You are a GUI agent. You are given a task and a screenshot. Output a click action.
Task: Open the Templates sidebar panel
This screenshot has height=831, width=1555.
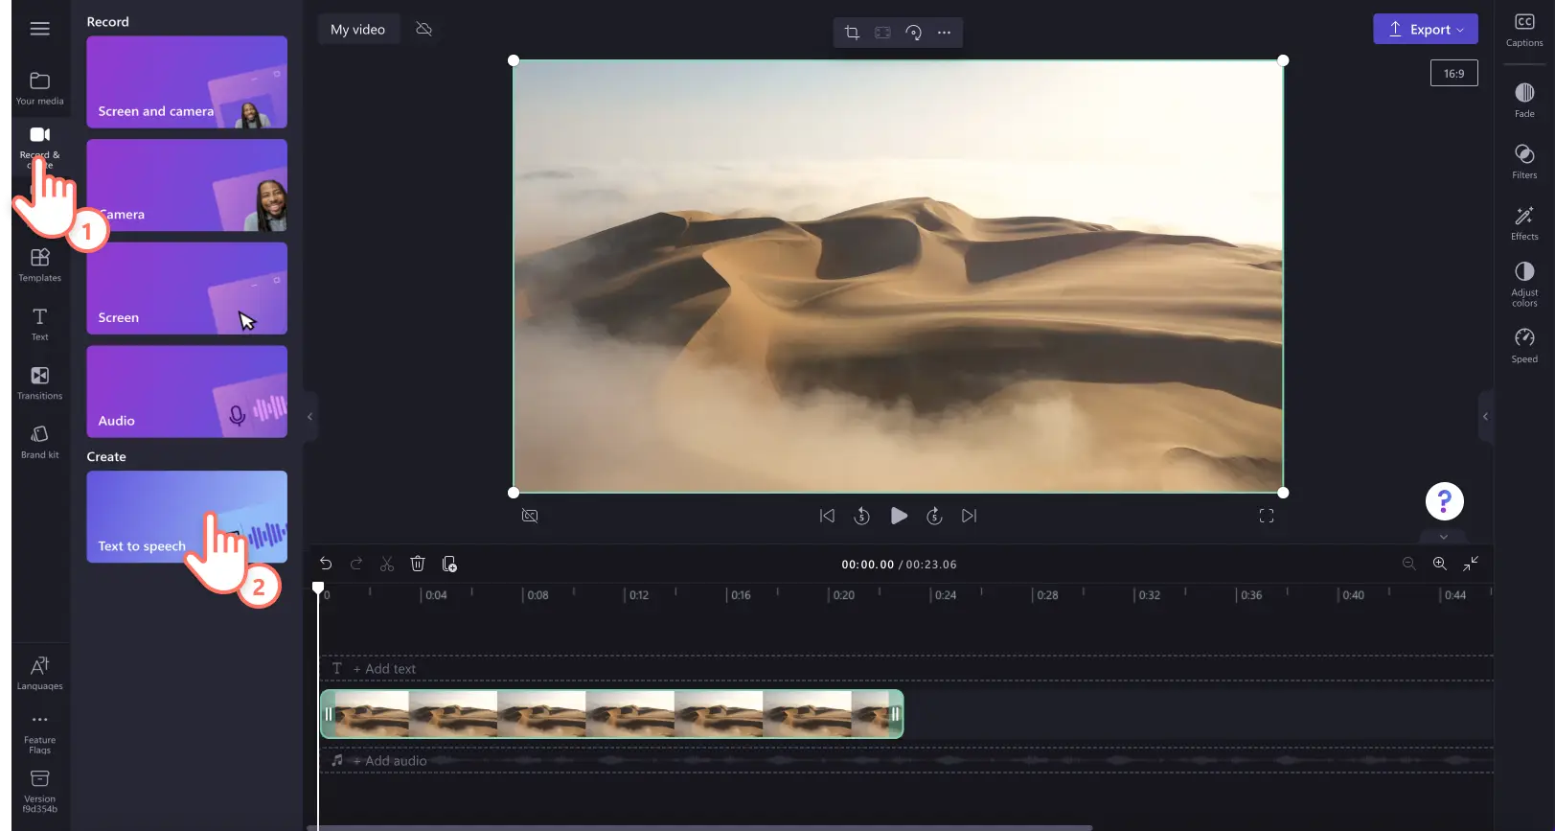click(x=39, y=265)
